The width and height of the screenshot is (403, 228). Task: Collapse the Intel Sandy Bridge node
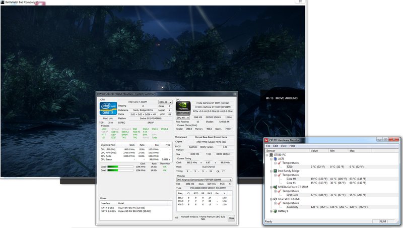tap(271, 171)
